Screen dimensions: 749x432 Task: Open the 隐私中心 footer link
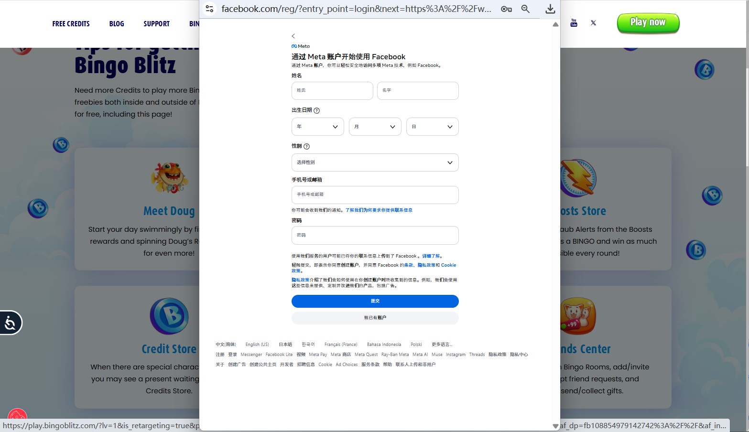[x=519, y=355]
